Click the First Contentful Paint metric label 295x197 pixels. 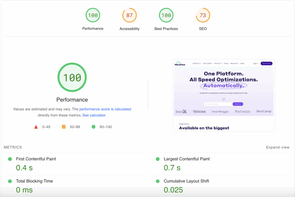pyautogui.click(x=36, y=159)
